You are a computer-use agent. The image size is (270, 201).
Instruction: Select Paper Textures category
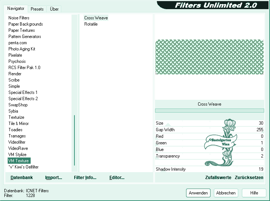[x=22, y=30]
